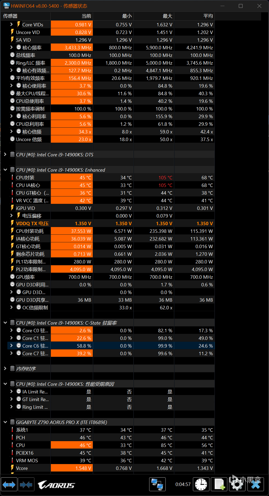Open the network remote monitoring icon
The width and height of the screenshot is (269, 496).
[157, 484]
